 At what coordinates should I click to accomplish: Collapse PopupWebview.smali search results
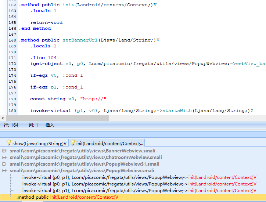tap(4, 171)
